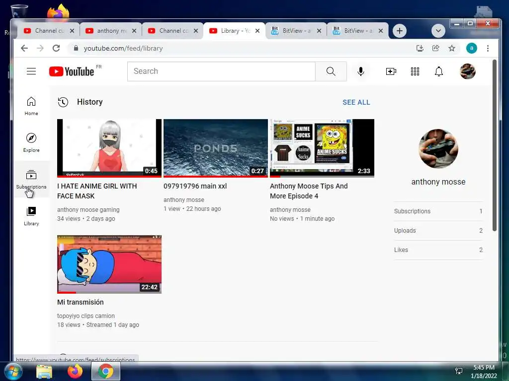Image resolution: width=509 pixels, height=381 pixels.
Task: Open '097919796 main xxl' video title
Action: pyautogui.click(x=195, y=187)
